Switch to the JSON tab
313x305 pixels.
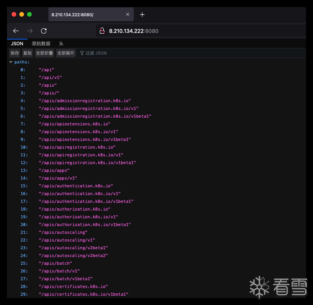click(x=17, y=44)
